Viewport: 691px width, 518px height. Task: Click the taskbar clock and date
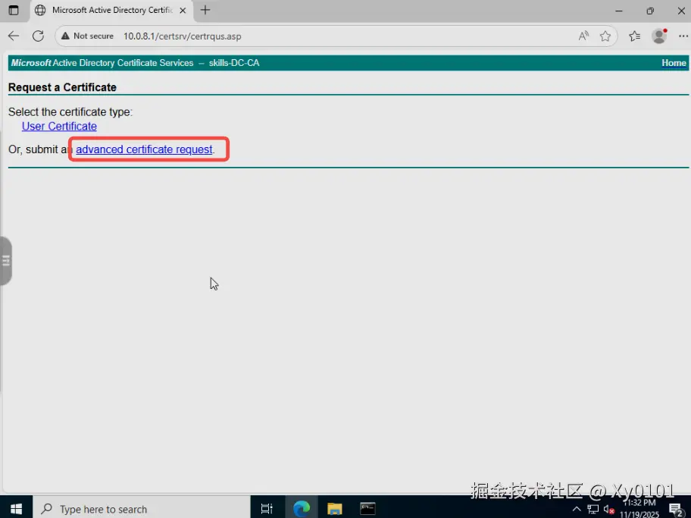[640, 509]
